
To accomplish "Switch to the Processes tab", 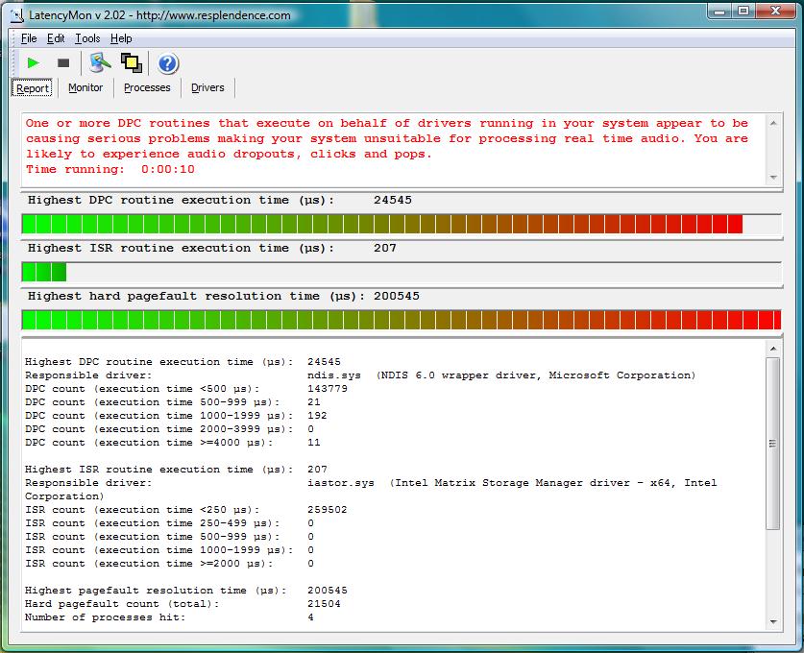I will click(147, 87).
